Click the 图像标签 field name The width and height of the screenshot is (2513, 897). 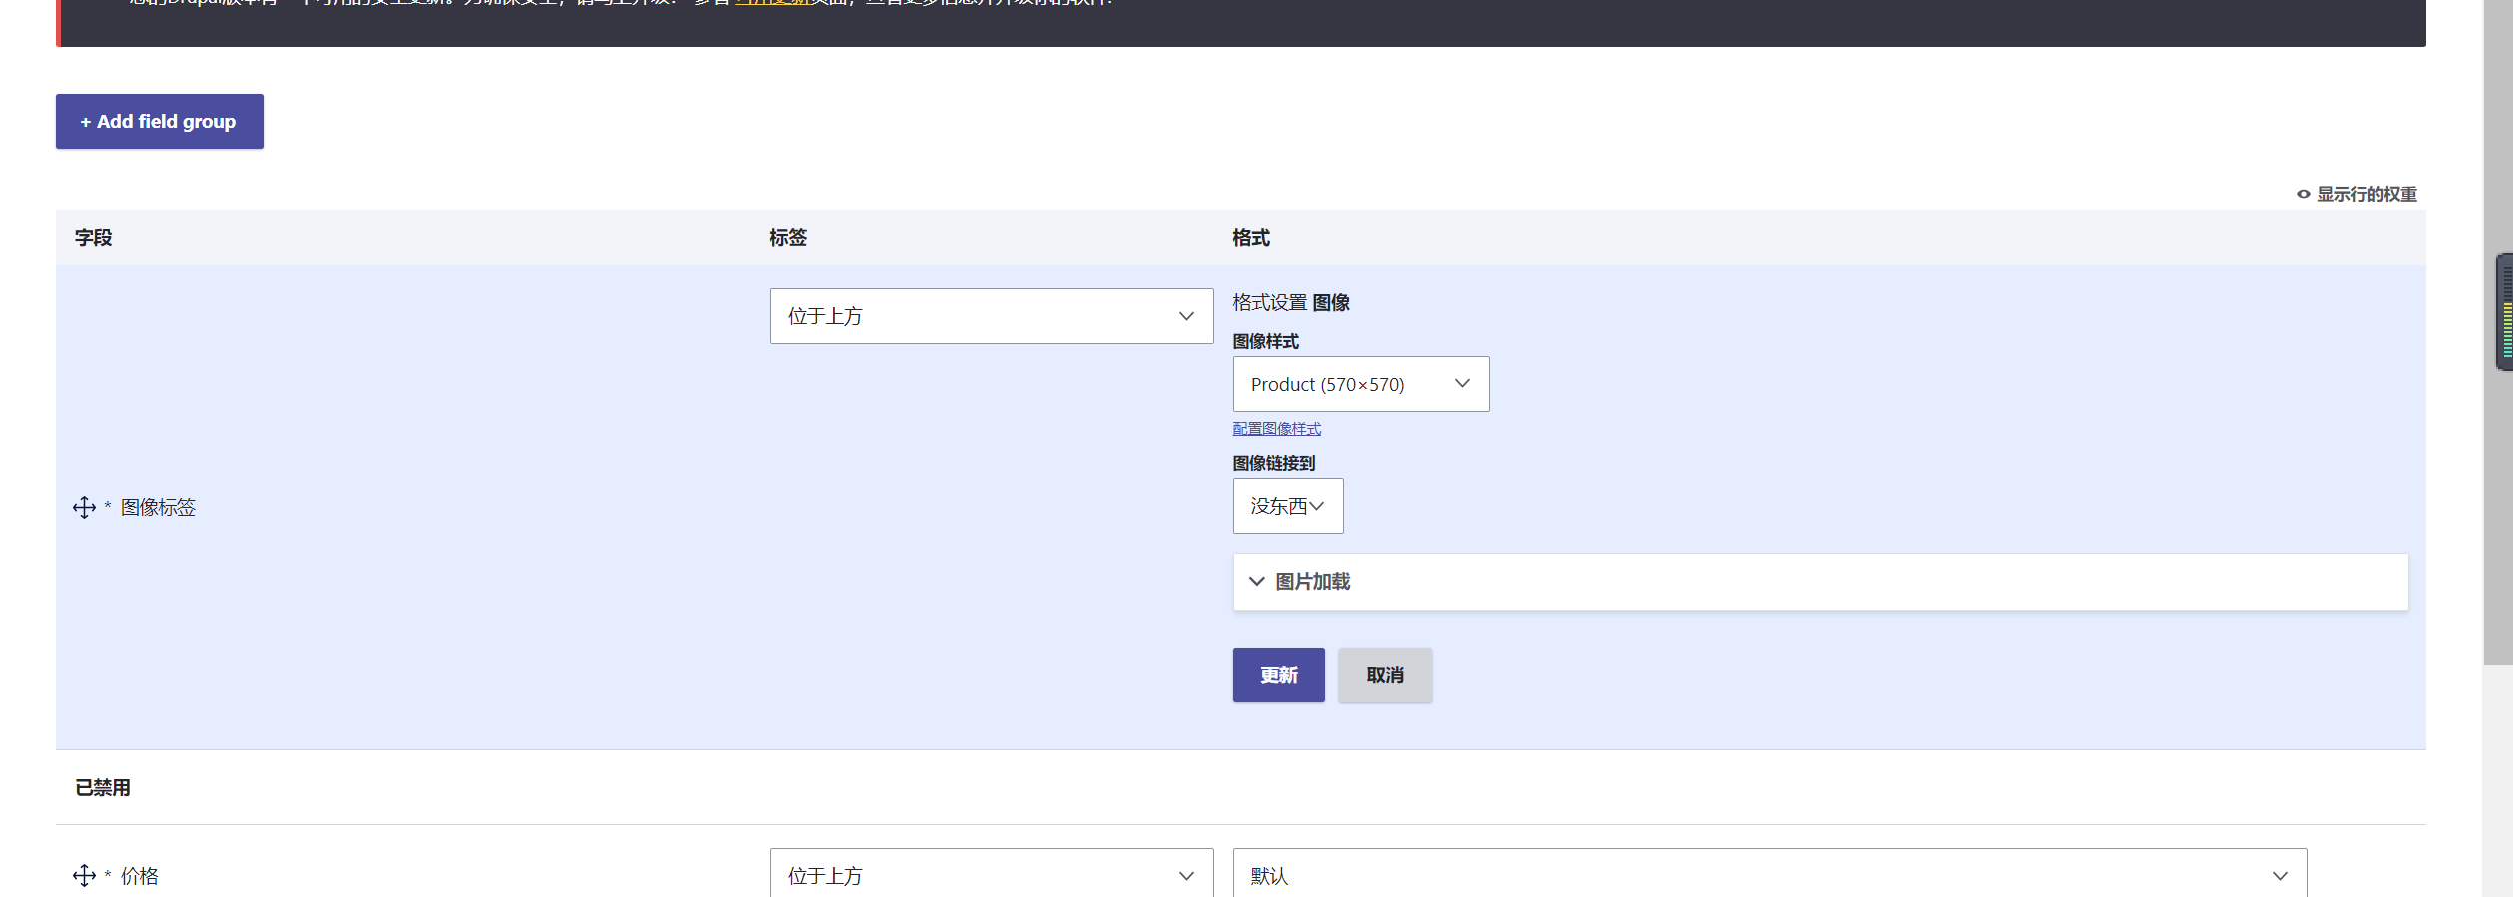[159, 508]
